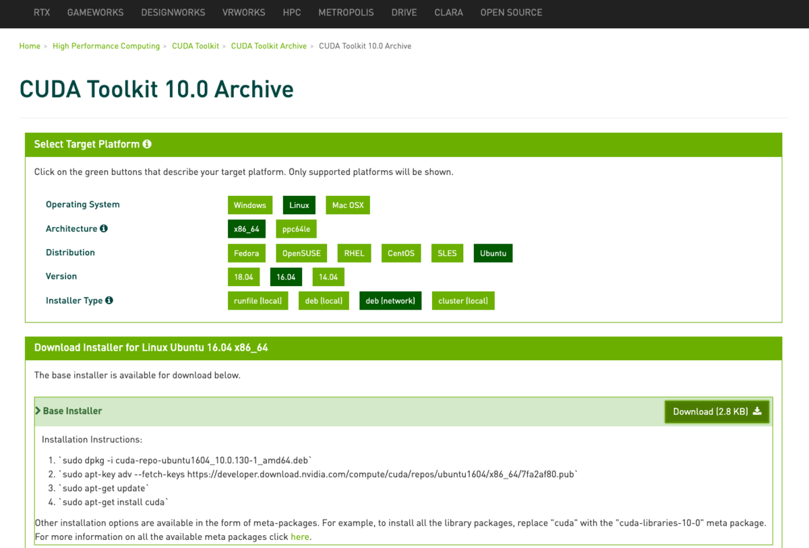Viewport: 809px width, 548px height.
Task: Click the dpkg install command text
Action: pyautogui.click(x=186, y=460)
